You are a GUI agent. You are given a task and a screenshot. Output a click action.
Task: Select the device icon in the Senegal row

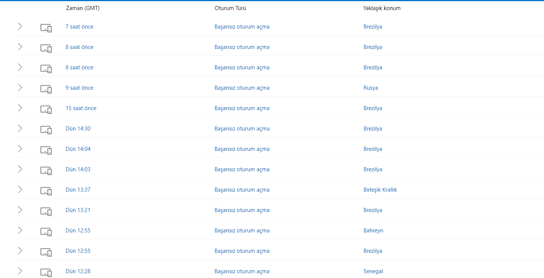click(x=46, y=272)
